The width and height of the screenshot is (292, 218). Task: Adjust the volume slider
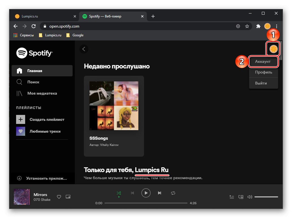tap(266, 197)
